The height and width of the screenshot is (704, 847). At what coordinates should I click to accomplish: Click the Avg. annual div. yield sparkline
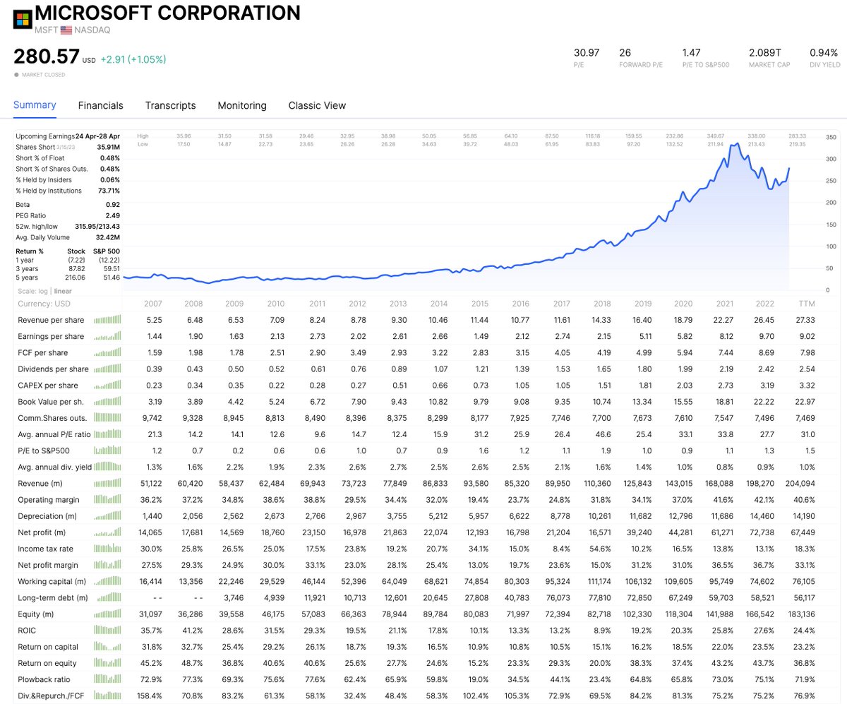coord(107,466)
